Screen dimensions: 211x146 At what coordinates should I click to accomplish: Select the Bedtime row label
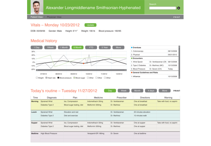click(x=35, y=134)
